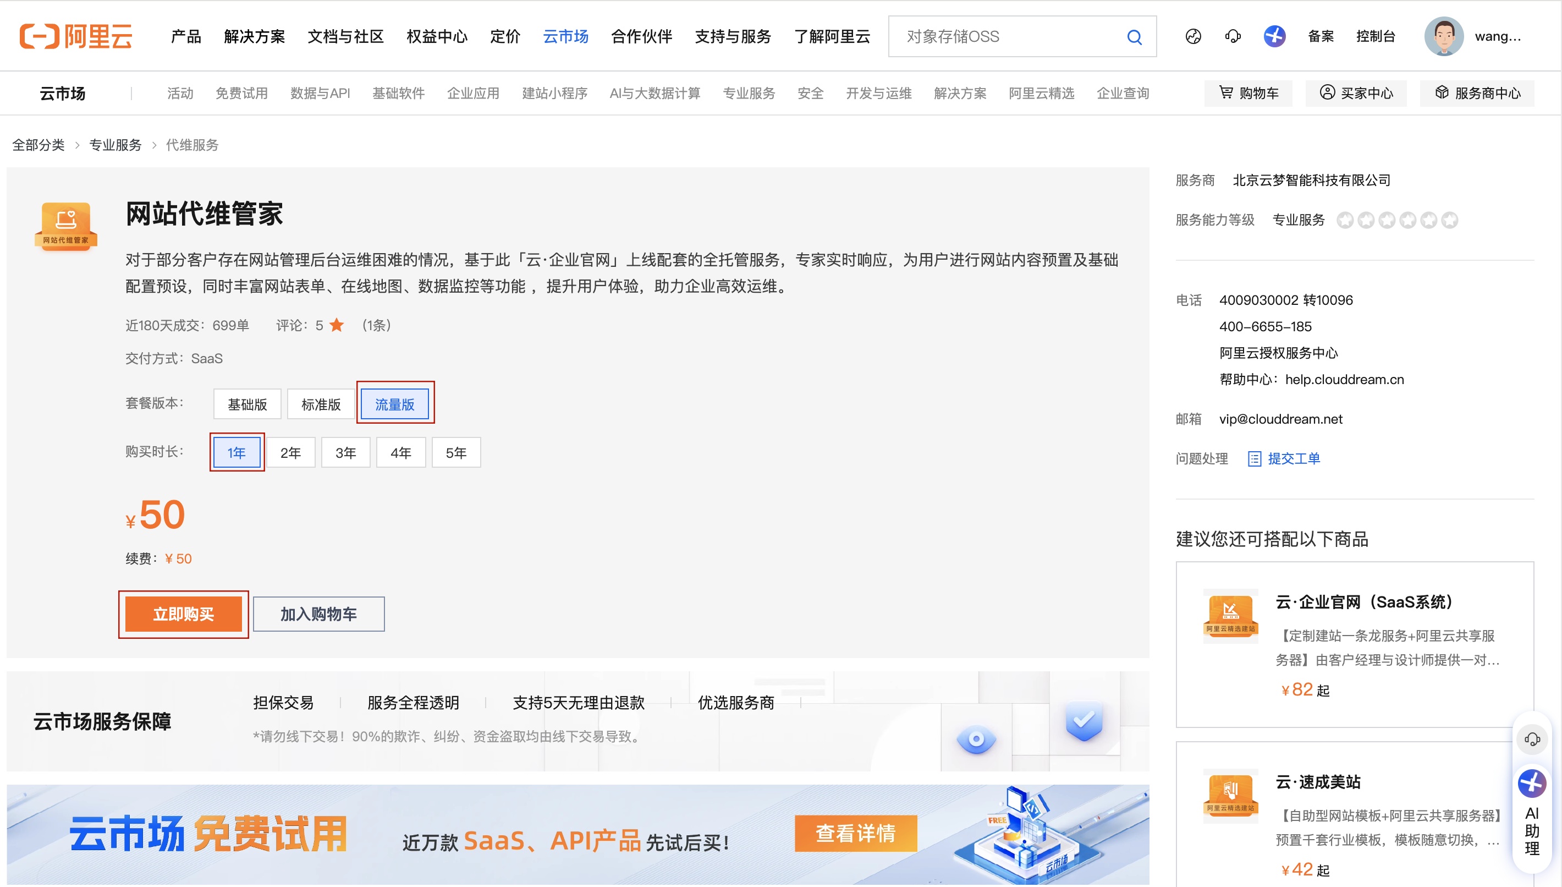The width and height of the screenshot is (1562, 887).
Task: Go to 安全 marketplace tab
Action: pos(810,93)
